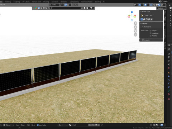Screen dimensions: 172x129
Task: Open the render properties tab icon
Action: click(169, 54)
